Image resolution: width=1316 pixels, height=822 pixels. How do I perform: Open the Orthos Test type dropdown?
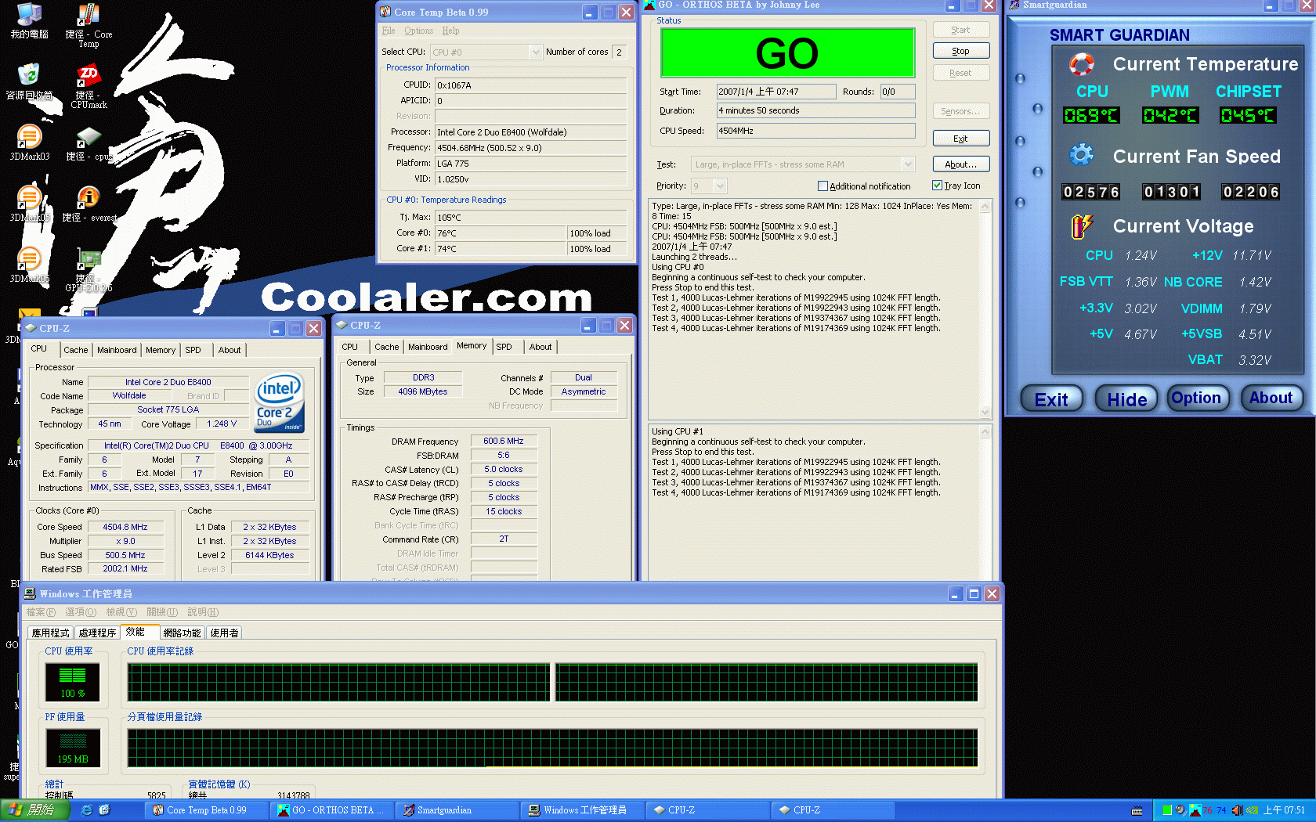908,164
